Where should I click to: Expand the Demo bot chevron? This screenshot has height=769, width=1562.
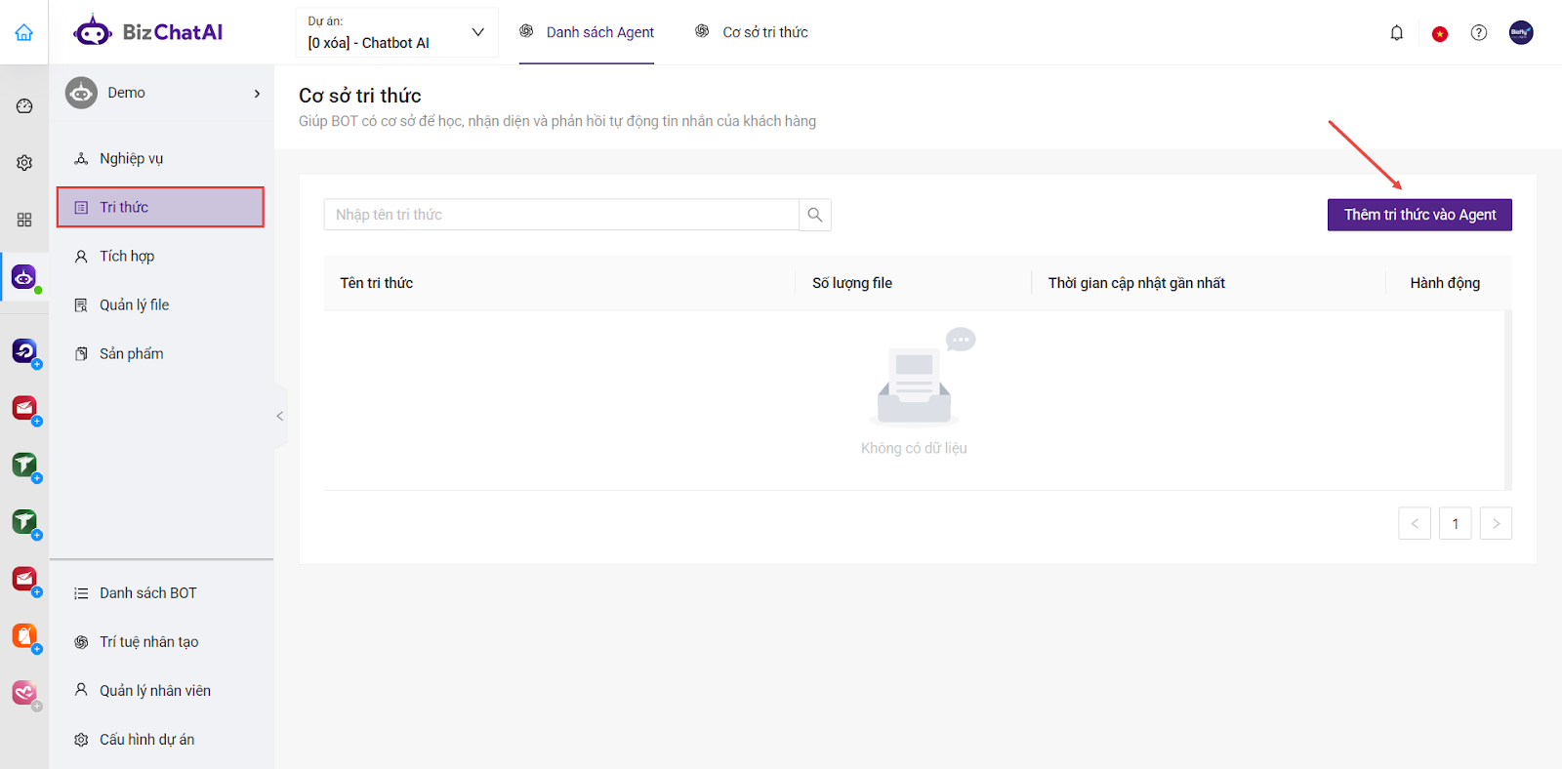coord(257,94)
